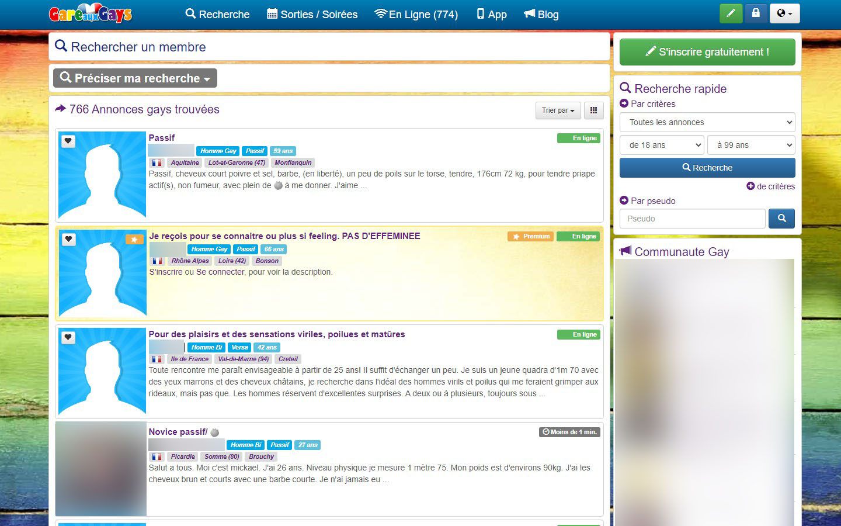Open profile thumbnail of Passif listing

pos(102,175)
